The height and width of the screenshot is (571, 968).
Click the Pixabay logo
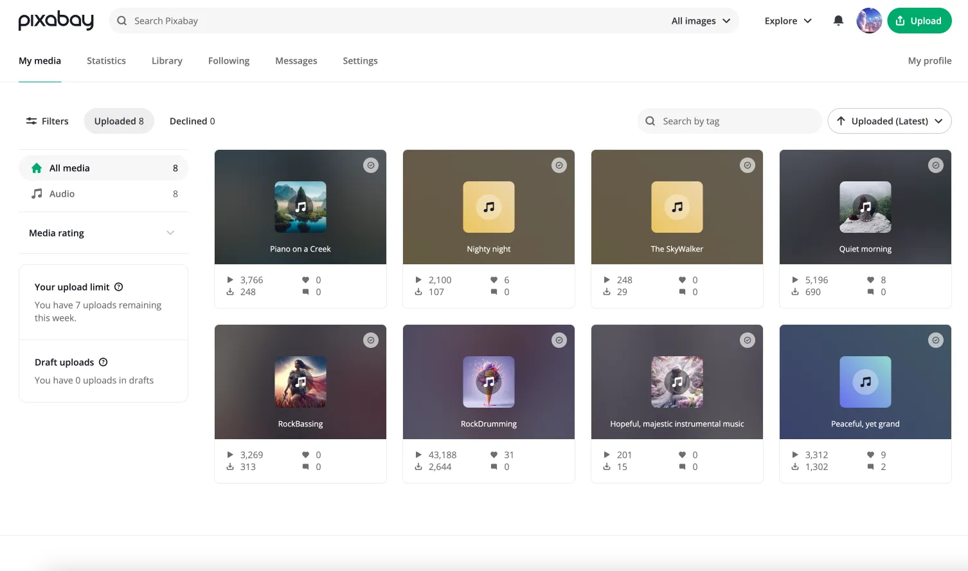pyautogui.click(x=56, y=21)
